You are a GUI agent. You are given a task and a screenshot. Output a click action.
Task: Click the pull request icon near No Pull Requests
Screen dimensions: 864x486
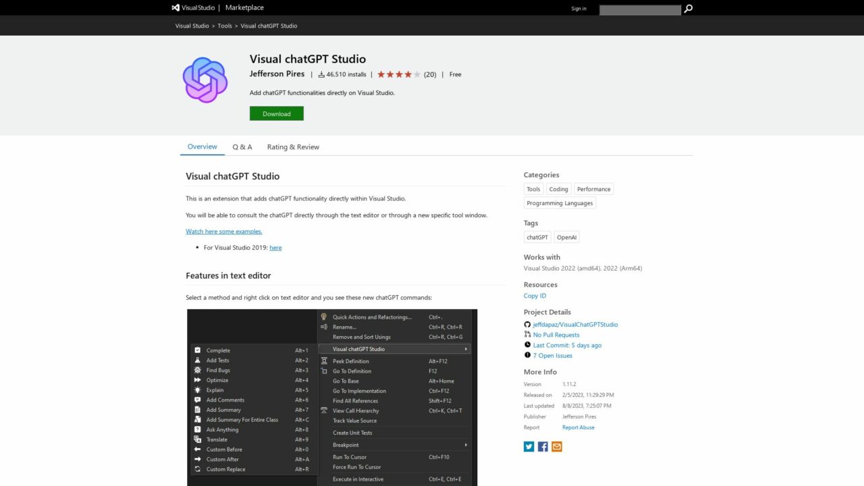pos(528,334)
